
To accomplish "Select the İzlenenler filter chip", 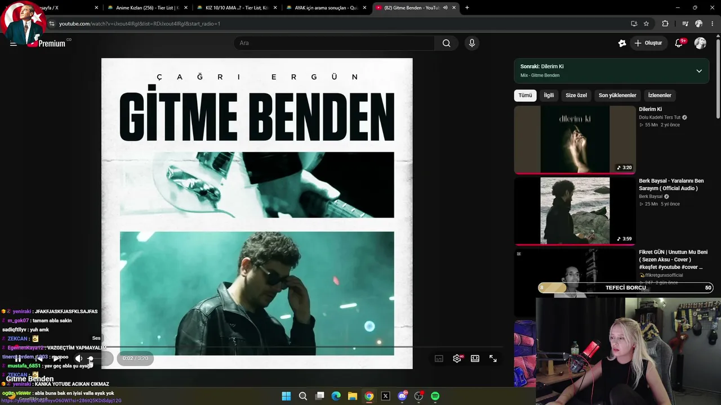I will (660, 96).
